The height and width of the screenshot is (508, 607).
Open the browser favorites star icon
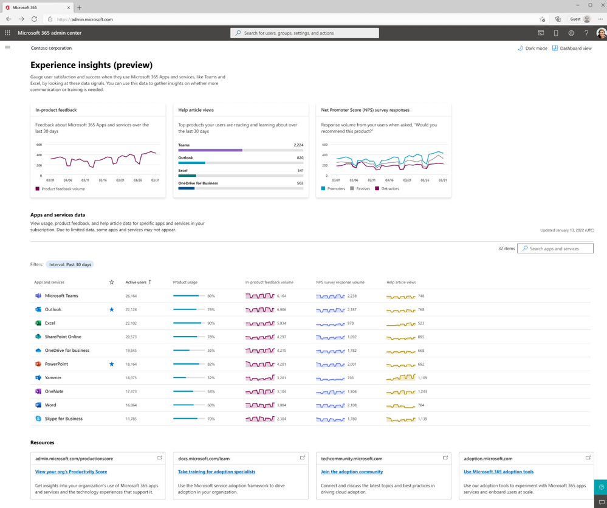(x=543, y=19)
